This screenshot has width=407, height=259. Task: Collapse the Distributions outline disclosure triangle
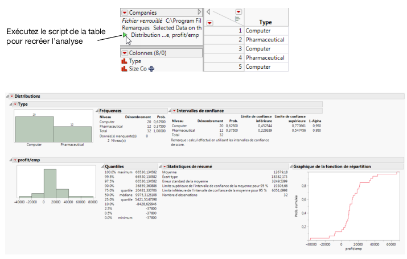click(x=7, y=97)
